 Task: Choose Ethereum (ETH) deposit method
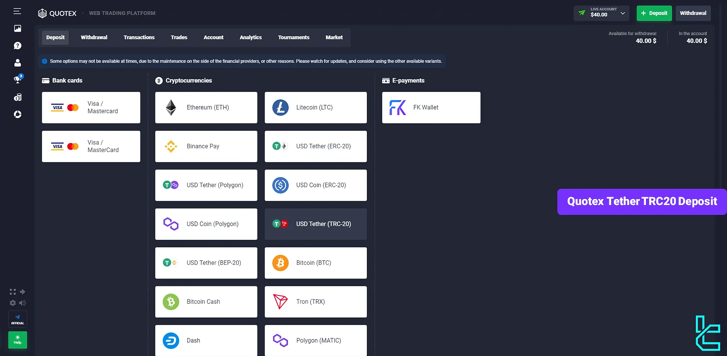point(206,107)
